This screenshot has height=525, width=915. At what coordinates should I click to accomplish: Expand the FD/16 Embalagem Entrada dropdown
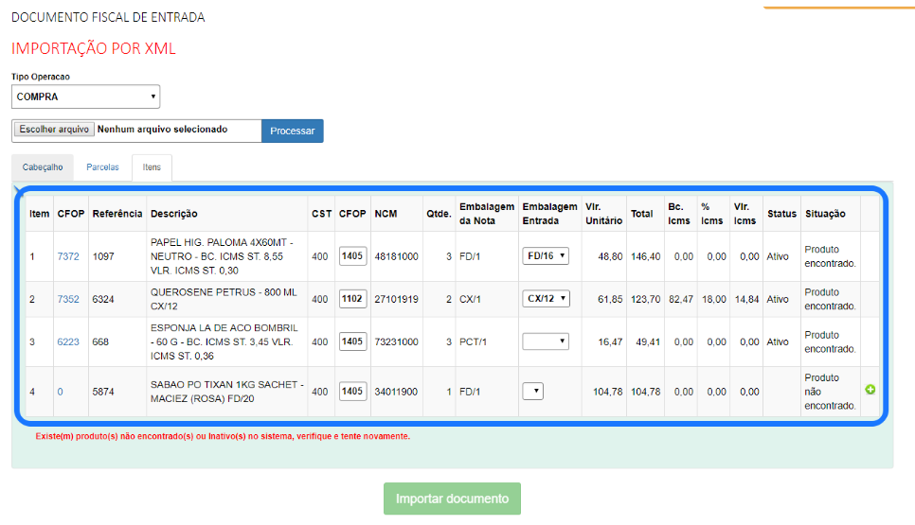coord(546,255)
